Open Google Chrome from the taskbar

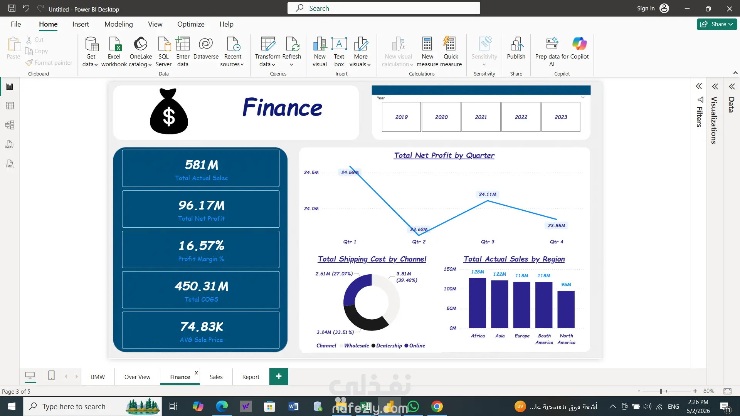pyautogui.click(x=437, y=406)
